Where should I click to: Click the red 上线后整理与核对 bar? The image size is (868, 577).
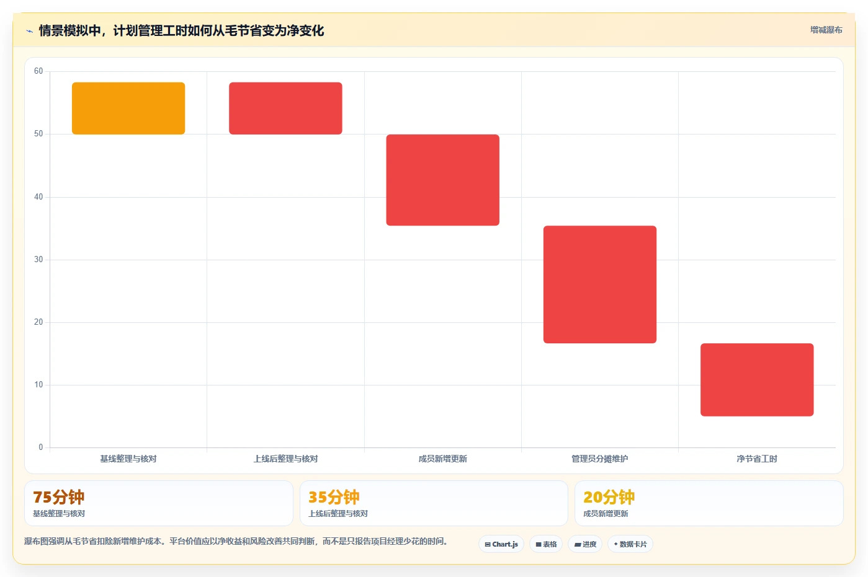285,108
